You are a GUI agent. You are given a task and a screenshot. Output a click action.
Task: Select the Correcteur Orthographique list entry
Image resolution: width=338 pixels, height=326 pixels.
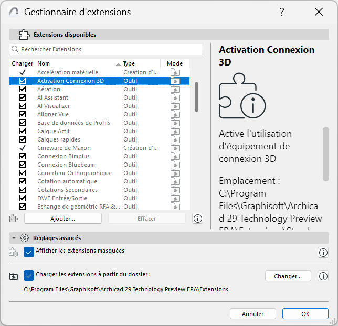pos(75,173)
